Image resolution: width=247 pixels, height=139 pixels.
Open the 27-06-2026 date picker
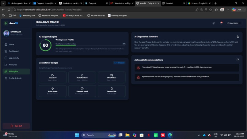click(x=234, y=23)
